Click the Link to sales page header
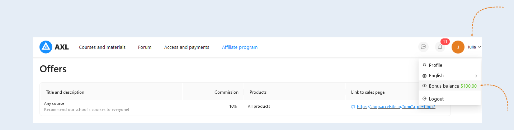This screenshot has height=130, width=514. (368, 92)
